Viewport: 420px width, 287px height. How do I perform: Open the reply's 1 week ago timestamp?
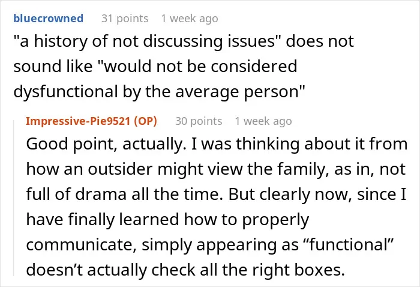pos(263,121)
